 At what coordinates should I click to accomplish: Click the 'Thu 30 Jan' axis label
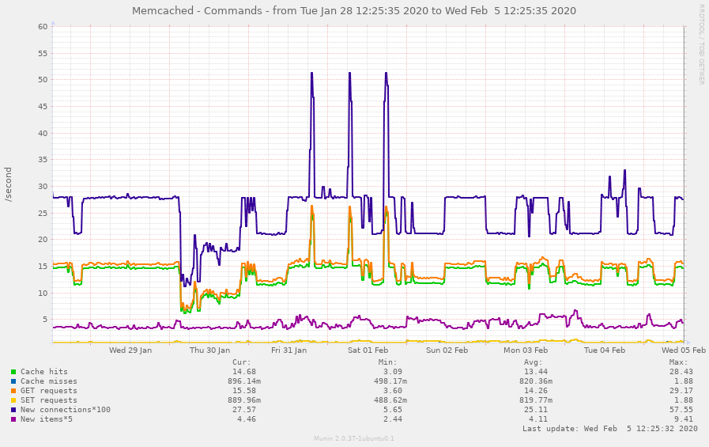click(209, 350)
